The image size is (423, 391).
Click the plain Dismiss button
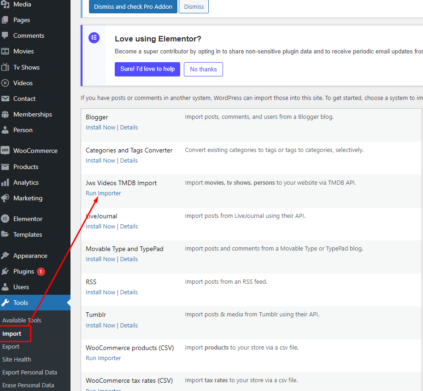pyautogui.click(x=194, y=6)
